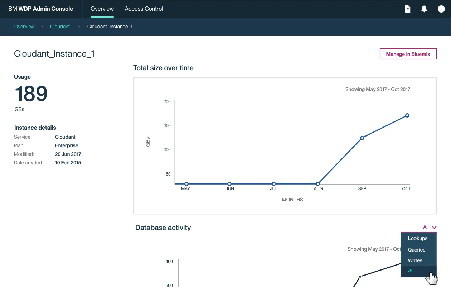Screen dimensions: 451x287
Task: Click the 20 Jun 2017 modified date
Action: coord(68,154)
